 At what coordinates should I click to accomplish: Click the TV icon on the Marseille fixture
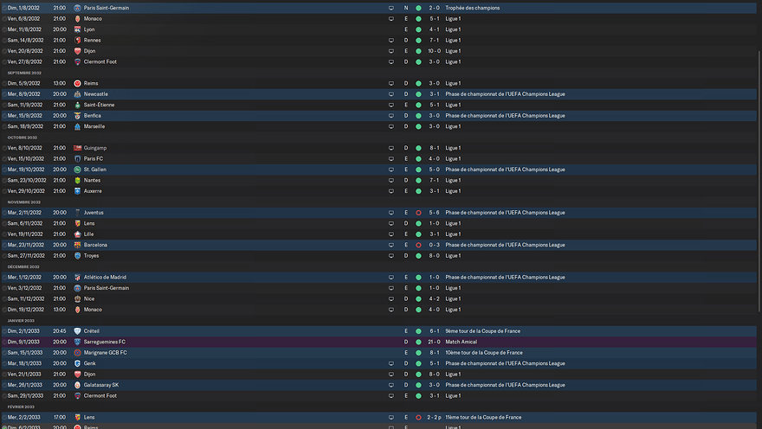tap(391, 126)
